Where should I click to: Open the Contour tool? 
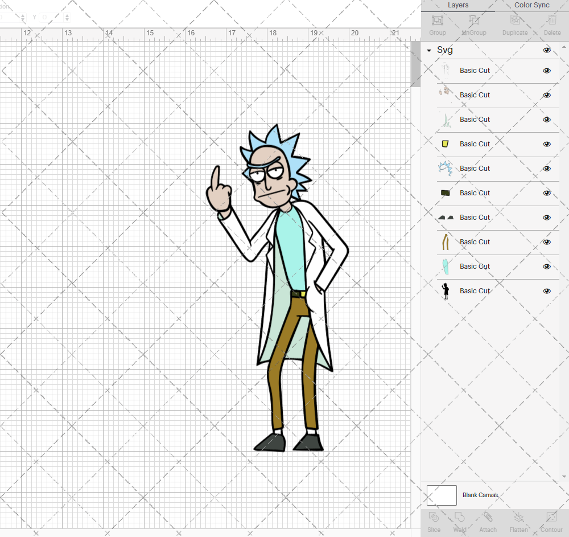click(550, 521)
